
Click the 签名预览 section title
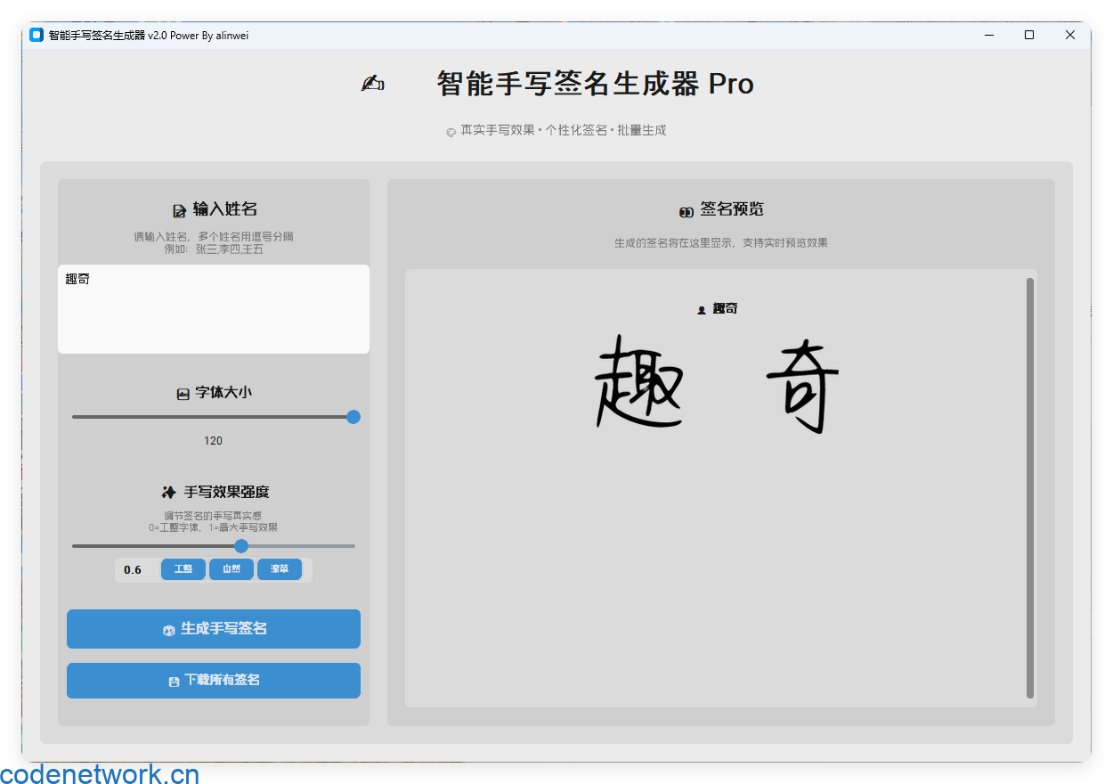tap(732, 209)
